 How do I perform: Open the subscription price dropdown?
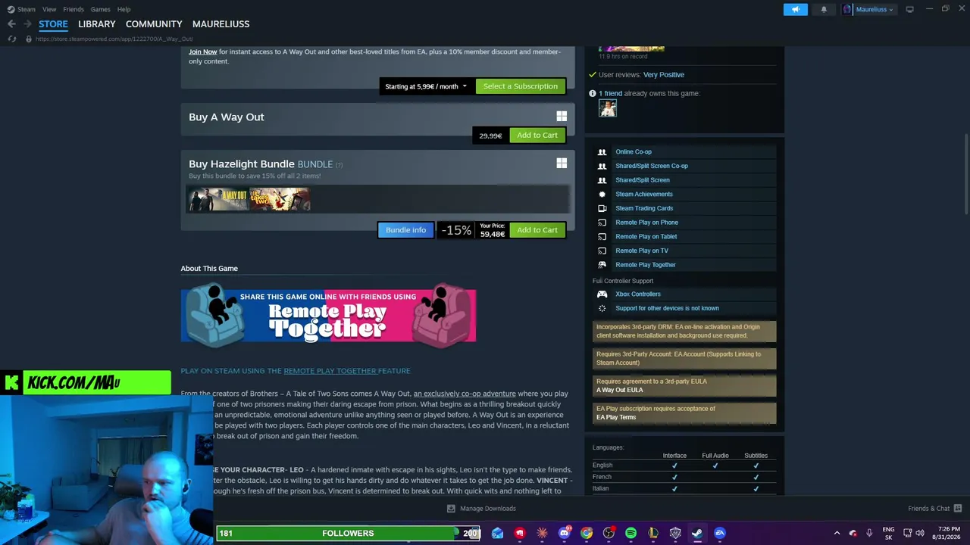(x=426, y=86)
